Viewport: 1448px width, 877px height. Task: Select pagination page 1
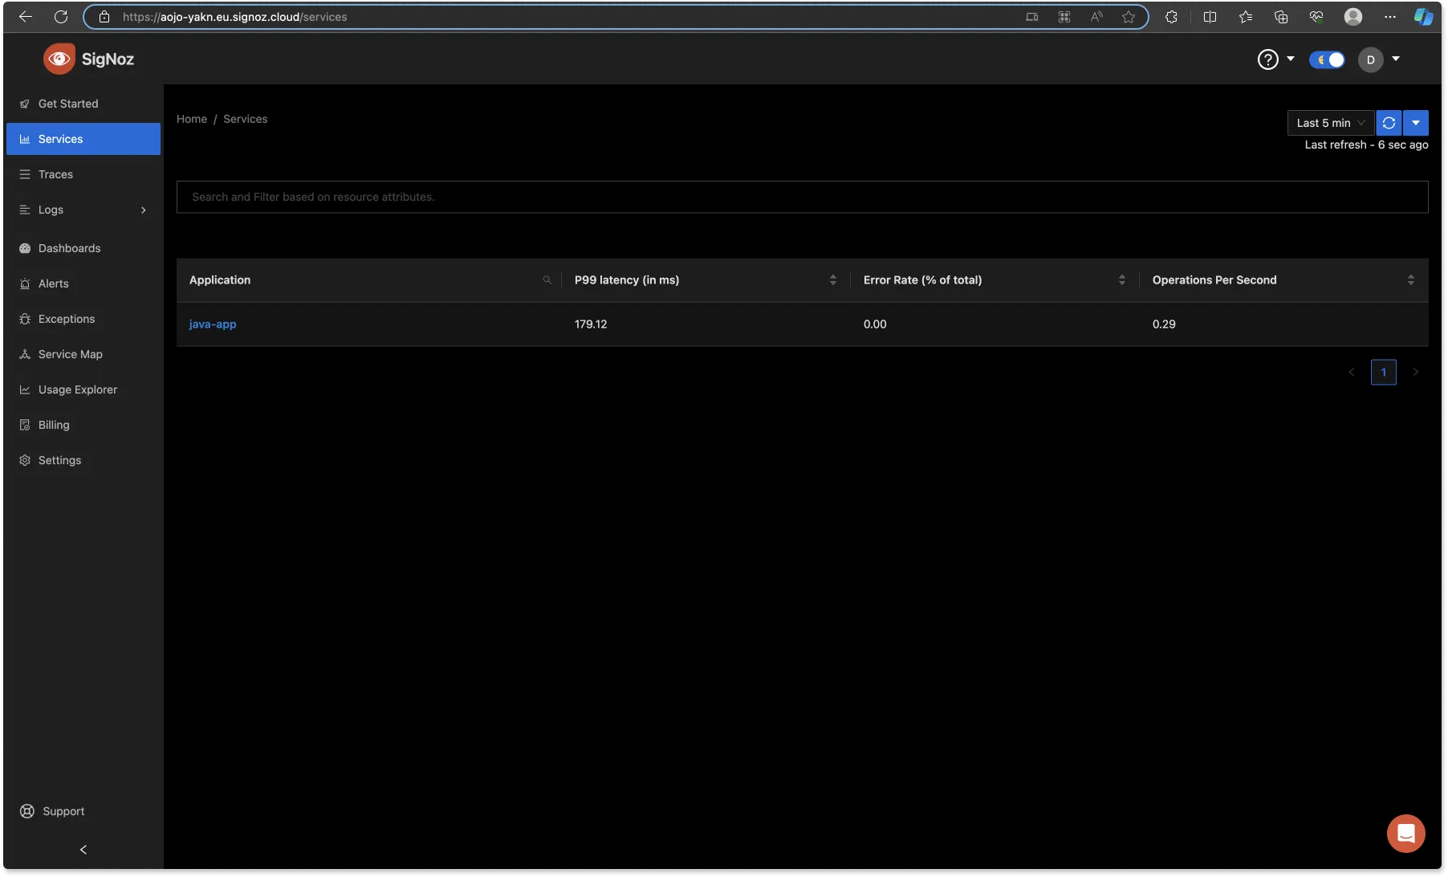[1384, 372]
